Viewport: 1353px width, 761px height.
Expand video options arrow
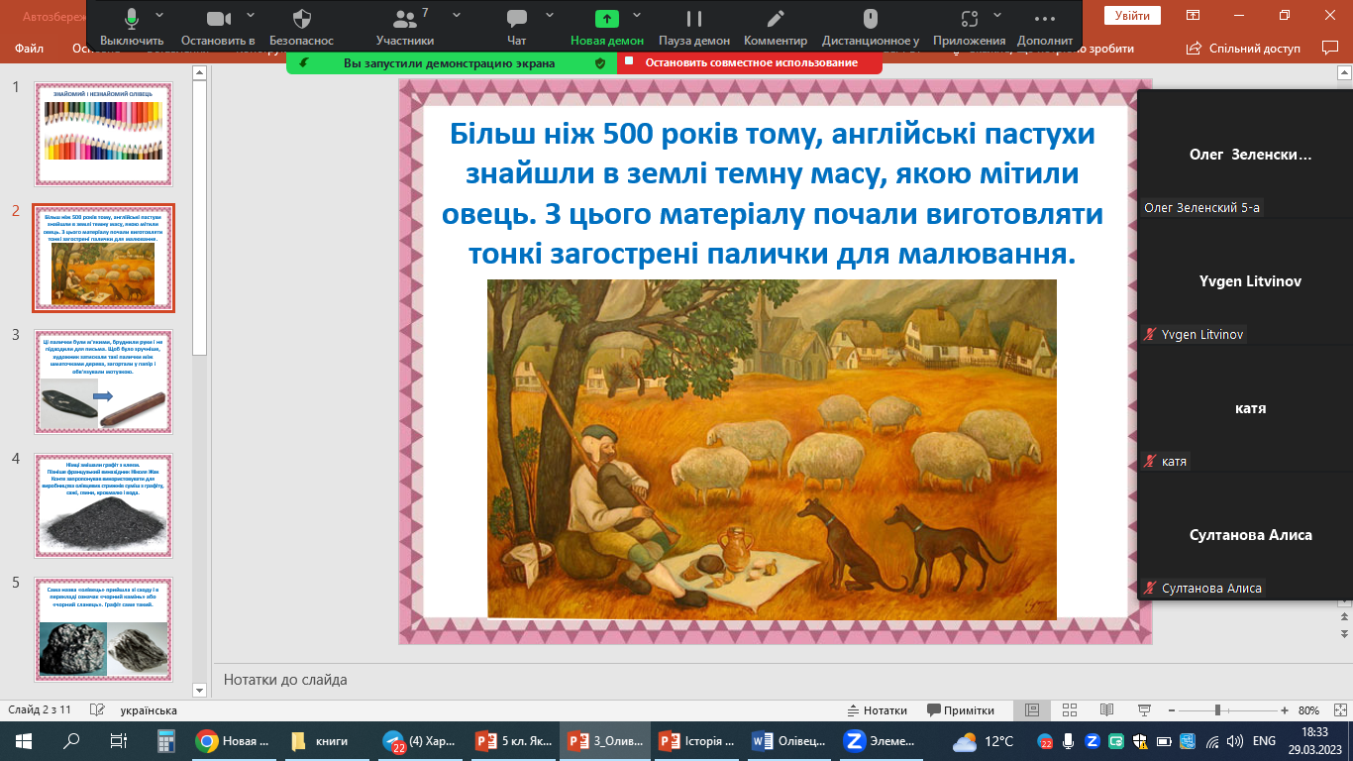point(250,16)
